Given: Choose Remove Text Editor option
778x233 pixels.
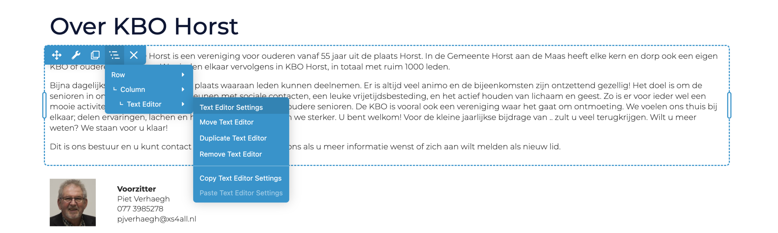Looking at the screenshot, I should pos(241,154).
